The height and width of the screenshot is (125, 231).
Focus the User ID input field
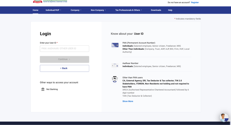(x=64, y=49)
